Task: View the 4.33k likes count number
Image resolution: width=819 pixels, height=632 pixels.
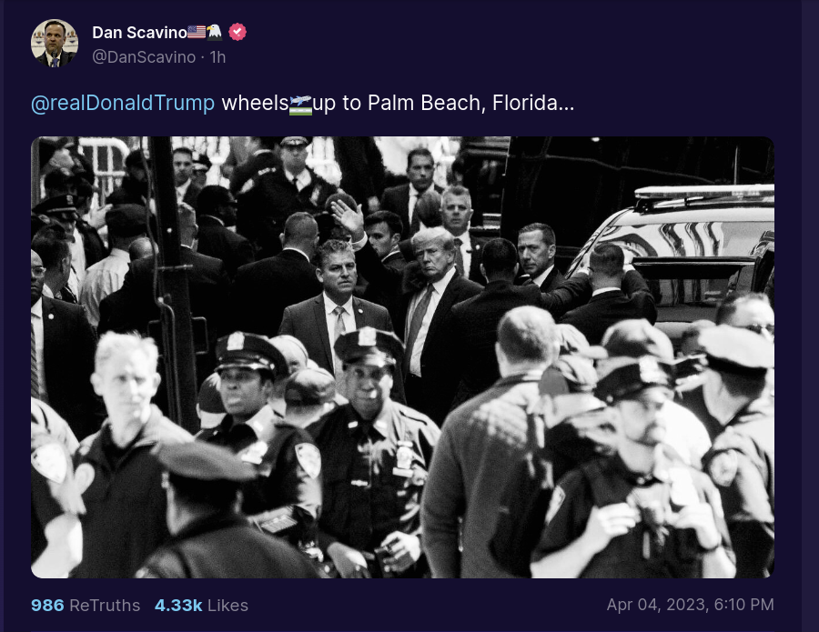Action: 178,606
